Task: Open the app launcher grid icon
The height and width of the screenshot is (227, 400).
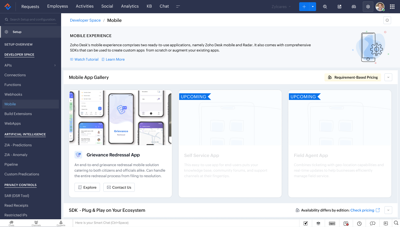Action: point(392,7)
